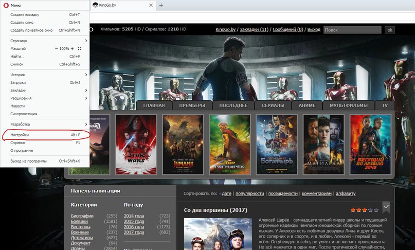Sort by посещаемости link
The image size is (415, 250).
coord(283,193)
